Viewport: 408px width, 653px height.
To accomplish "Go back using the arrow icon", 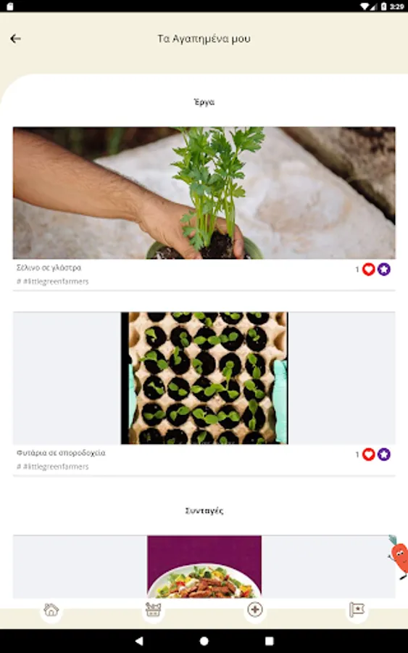I will [15, 38].
